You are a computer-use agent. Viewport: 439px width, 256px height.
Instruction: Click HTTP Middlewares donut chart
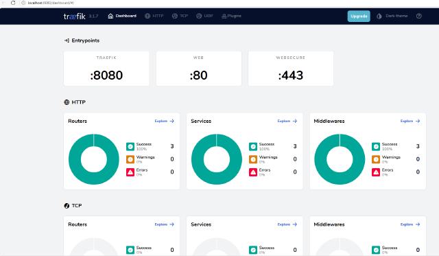point(340,159)
